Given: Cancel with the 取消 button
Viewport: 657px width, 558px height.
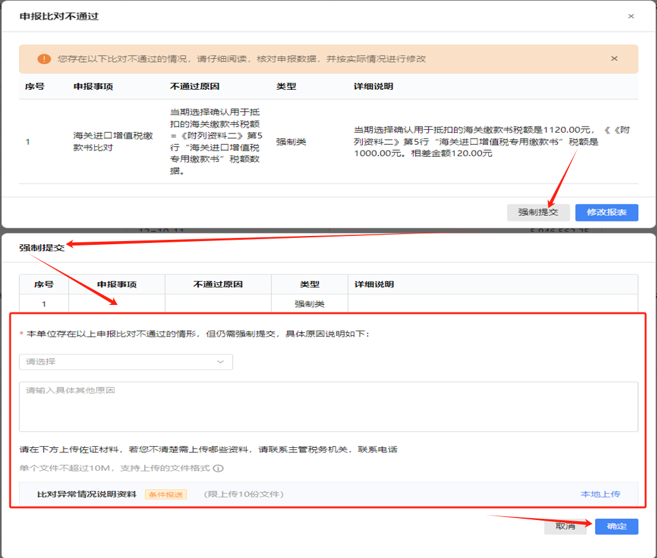Looking at the screenshot, I should pos(565,526).
